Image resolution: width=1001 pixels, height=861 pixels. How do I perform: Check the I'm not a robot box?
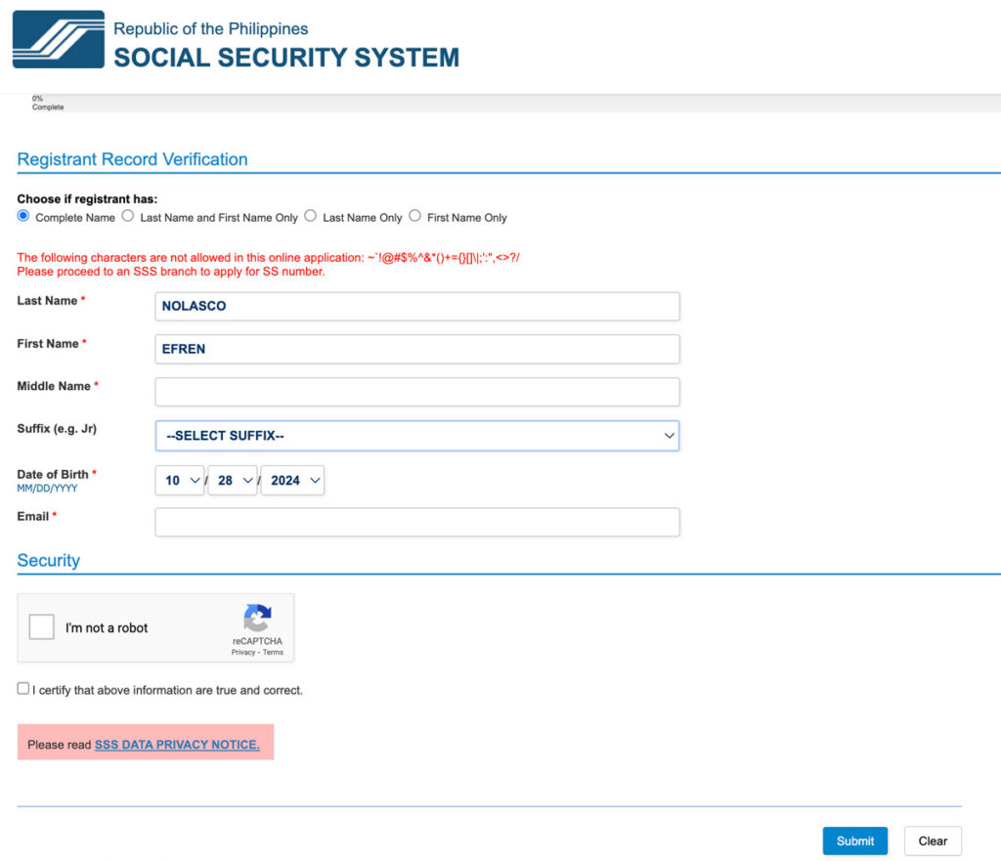point(41,626)
